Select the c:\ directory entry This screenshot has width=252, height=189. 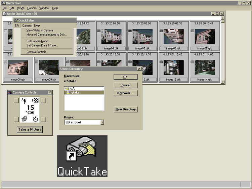coord(84,89)
